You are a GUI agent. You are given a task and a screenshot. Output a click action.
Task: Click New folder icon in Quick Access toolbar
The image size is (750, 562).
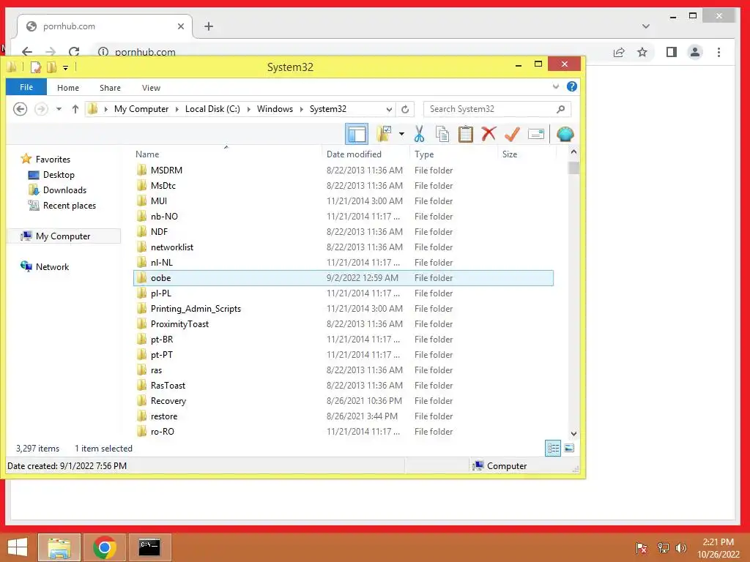click(51, 67)
